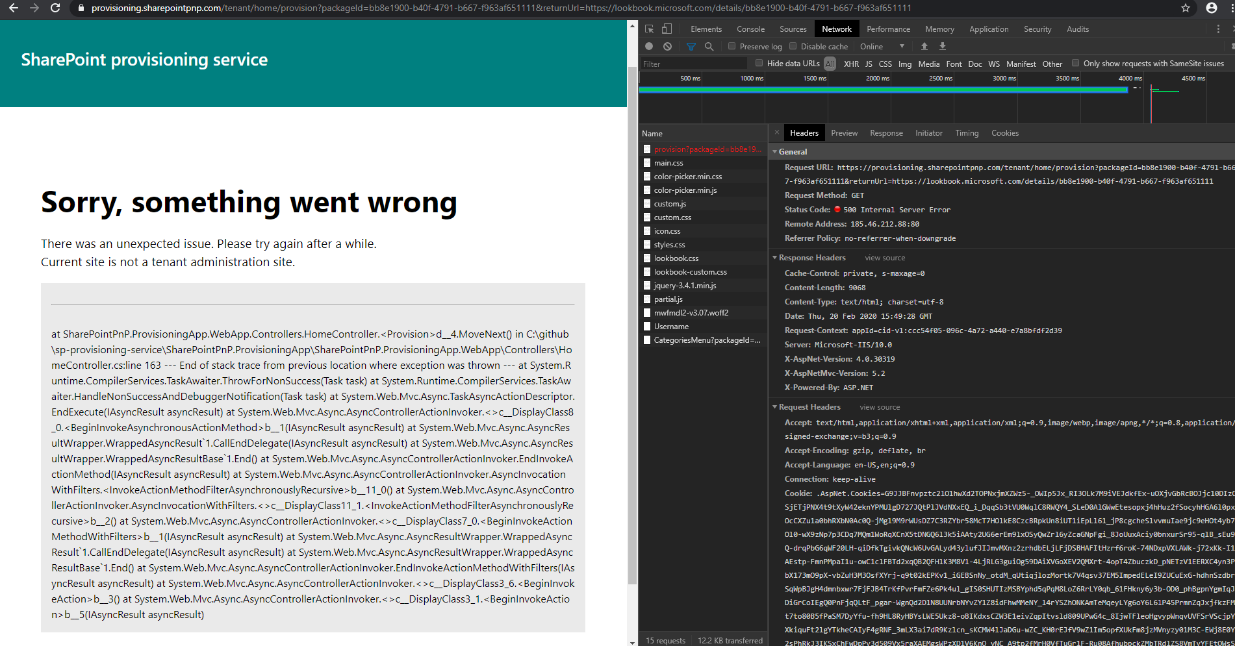1235x646 pixels.
Task: Open the network filter funnel icon
Action: click(x=691, y=46)
